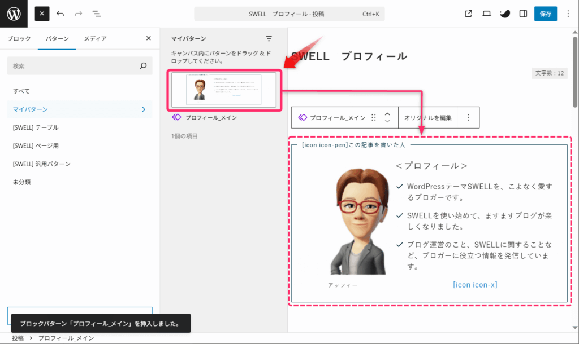Close the inserter panel

coord(149,38)
